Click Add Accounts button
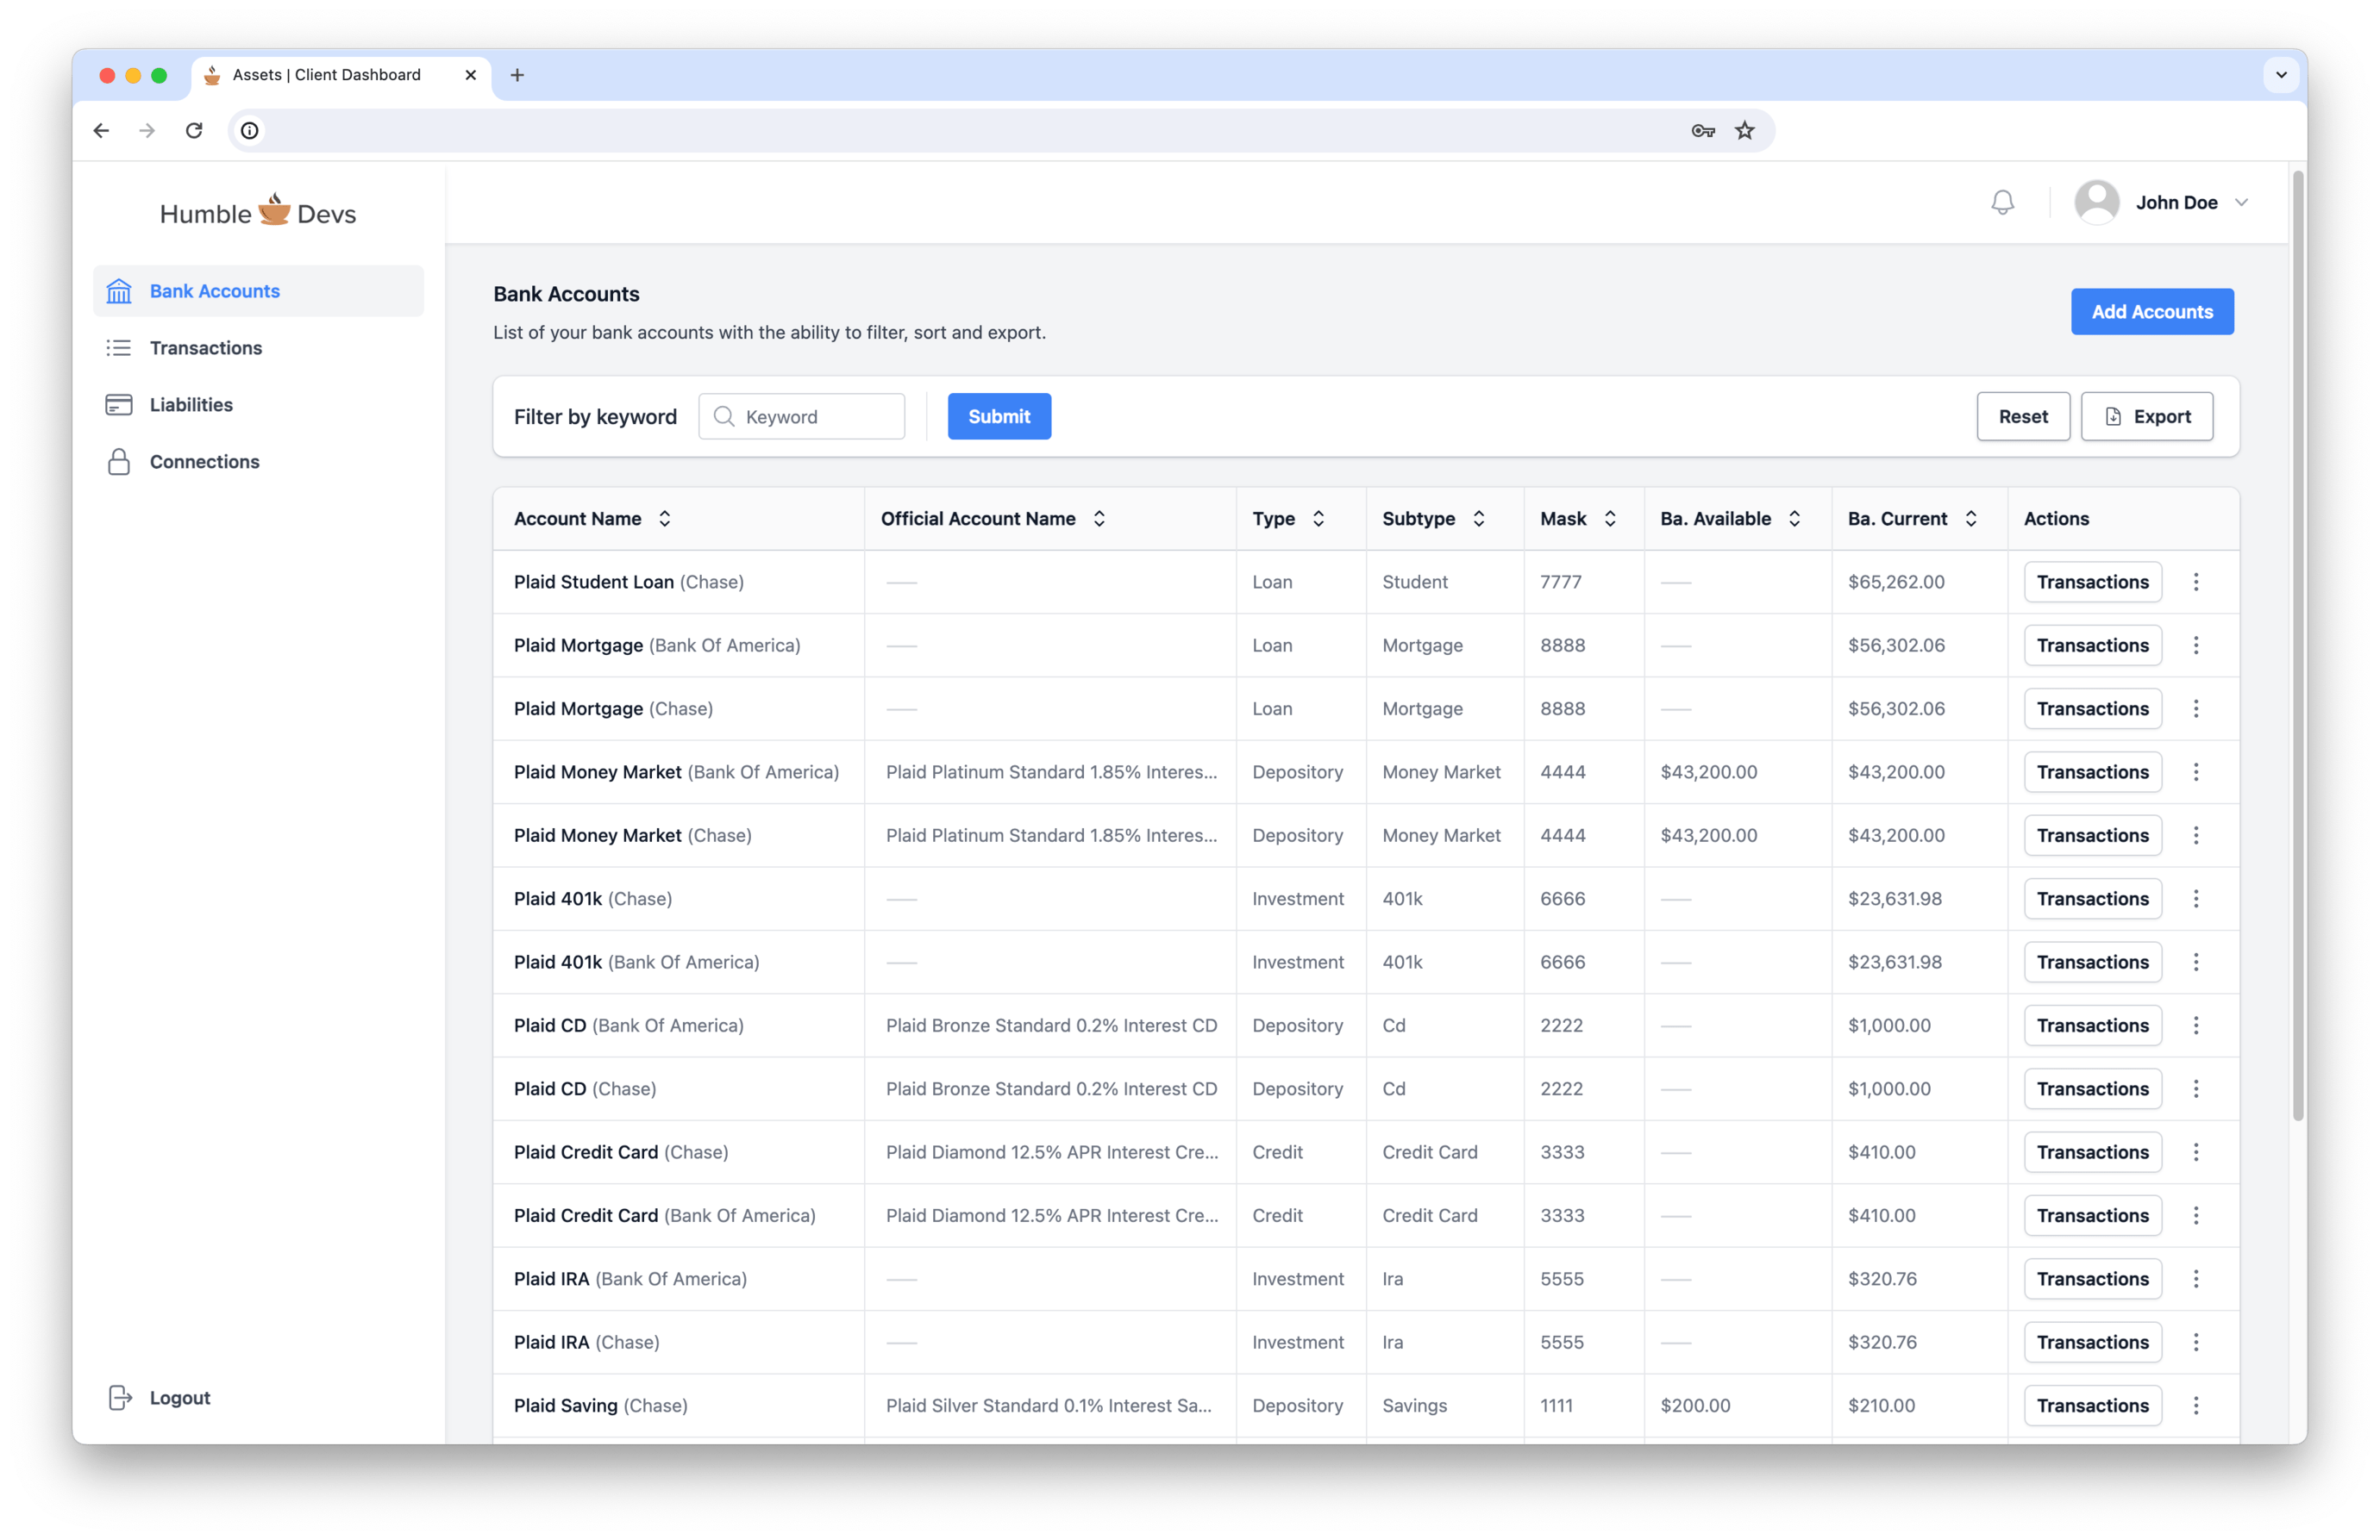The width and height of the screenshot is (2380, 1540). click(2152, 312)
